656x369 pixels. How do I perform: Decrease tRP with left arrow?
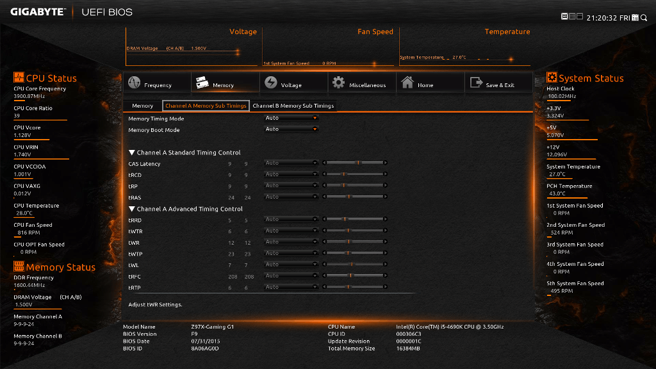324,185
